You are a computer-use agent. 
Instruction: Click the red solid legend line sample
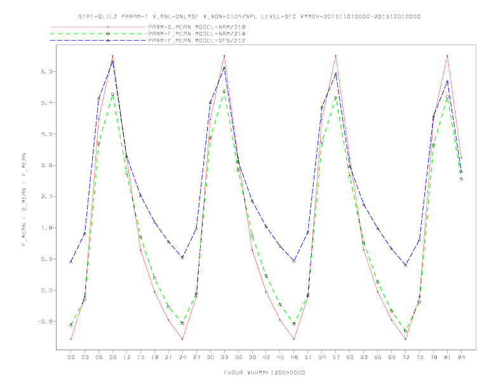pyautogui.click(x=98, y=27)
